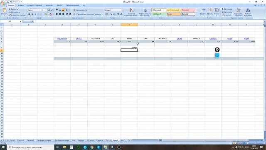Select the VOLATILITY header cell
The width and height of the screenshot is (266, 150).
pos(62,39)
